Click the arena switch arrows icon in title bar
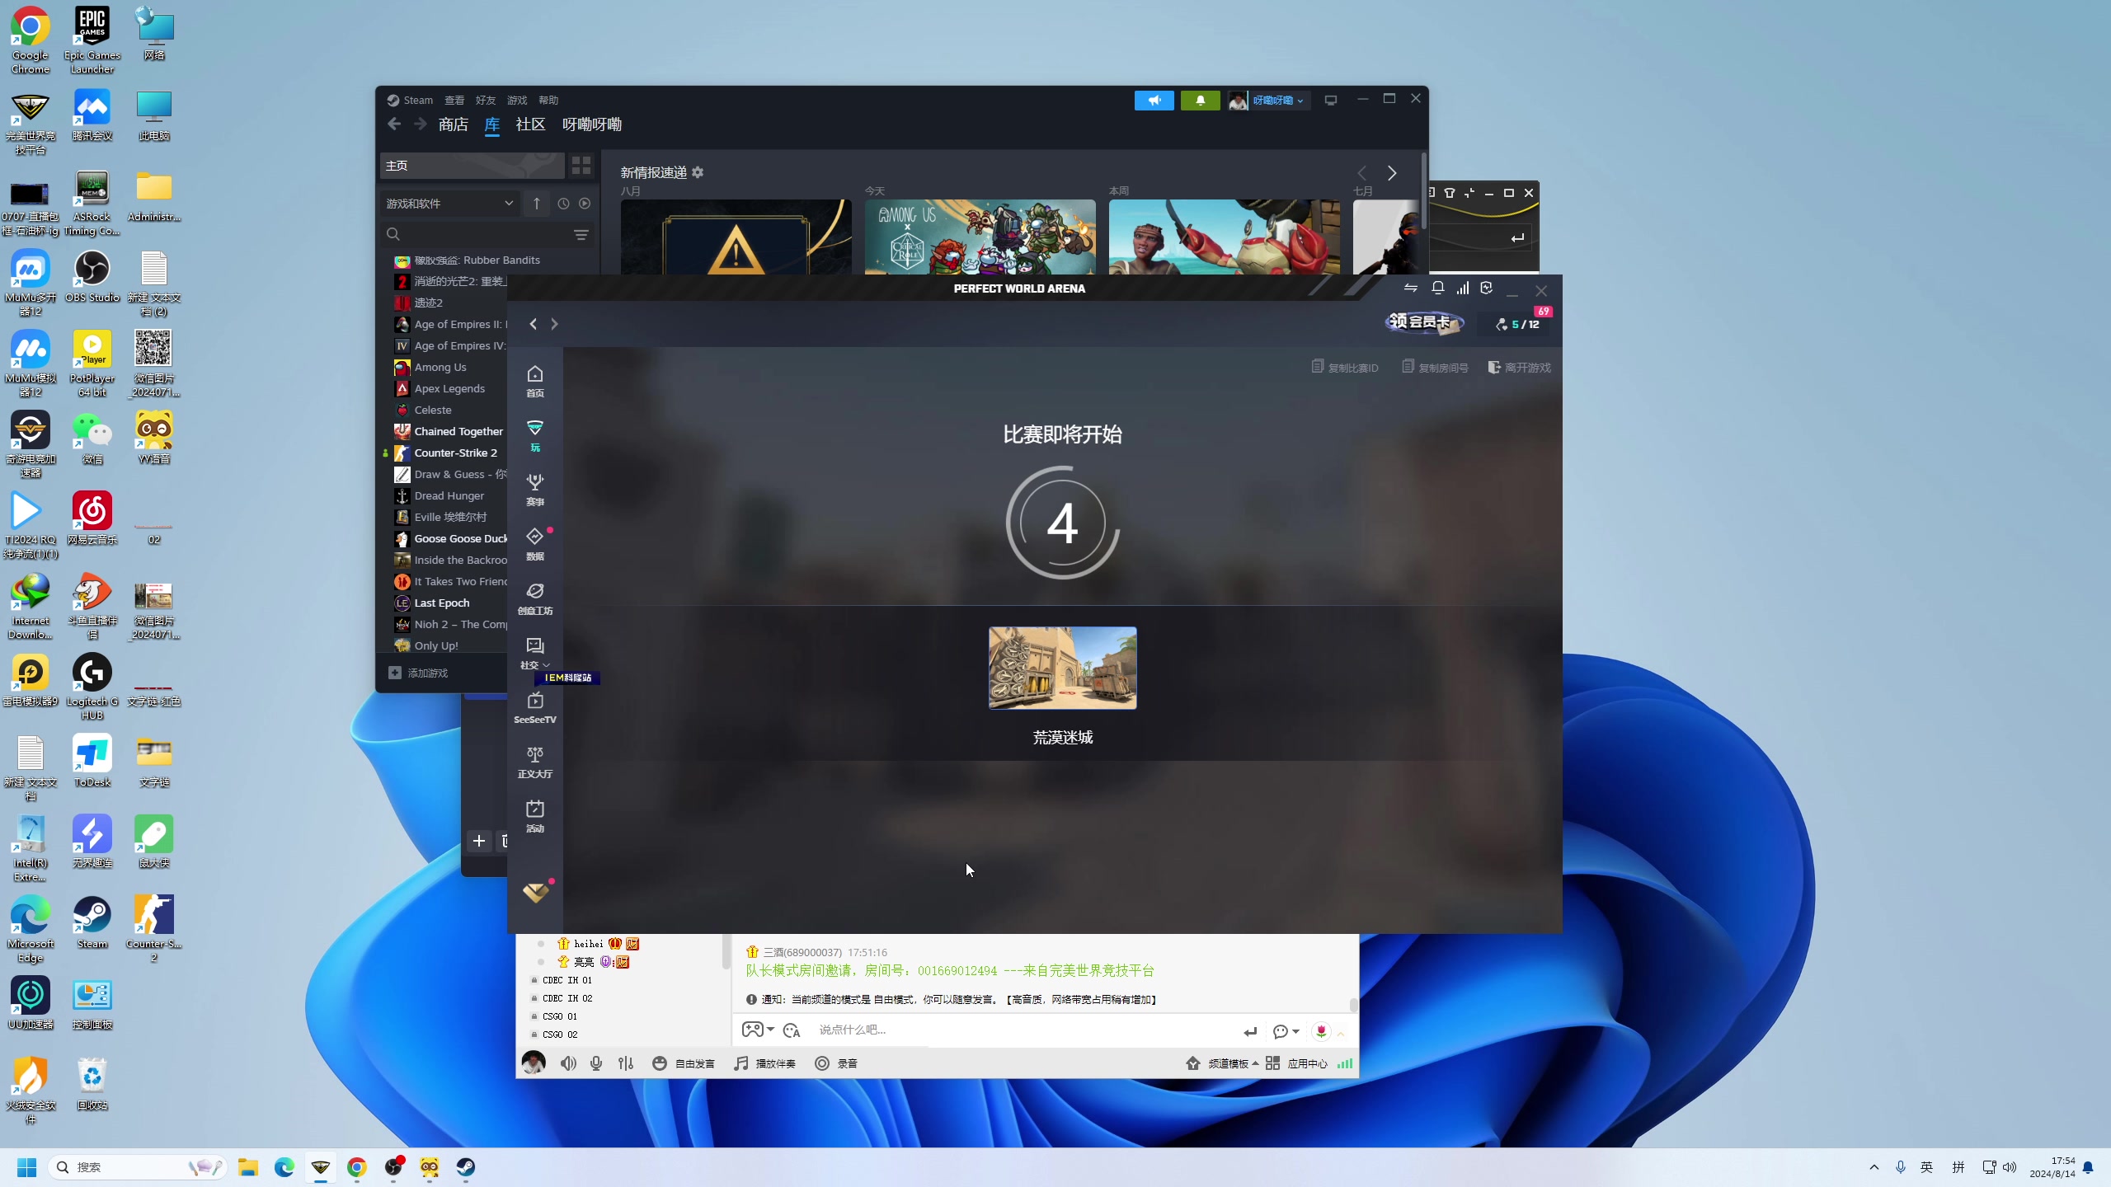The height and width of the screenshot is (1187, 2111). [1411, 288]
